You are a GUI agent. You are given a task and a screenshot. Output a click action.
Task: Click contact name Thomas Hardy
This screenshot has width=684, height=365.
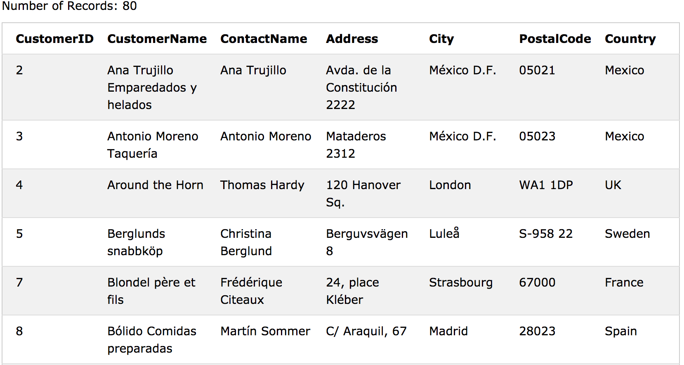[x=262, y=185]
